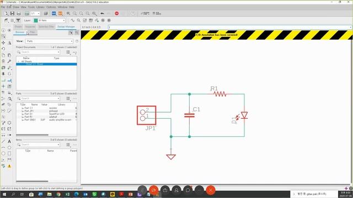The height and width of the screenshot is (198, 353).
Task: Select the Line draw tool
Action: click(x=3, y=141)
